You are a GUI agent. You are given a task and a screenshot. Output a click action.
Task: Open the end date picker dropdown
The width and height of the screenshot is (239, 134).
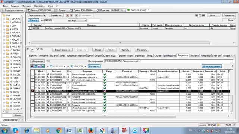pos(85,66)
